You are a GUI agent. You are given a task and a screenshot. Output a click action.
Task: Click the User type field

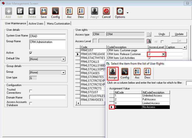point(33,78)
